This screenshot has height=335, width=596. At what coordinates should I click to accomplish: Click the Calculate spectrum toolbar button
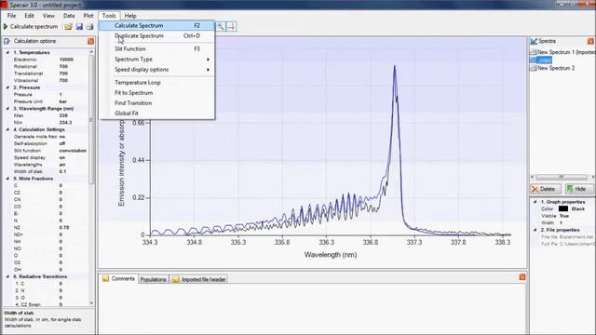tap(31, 27)
